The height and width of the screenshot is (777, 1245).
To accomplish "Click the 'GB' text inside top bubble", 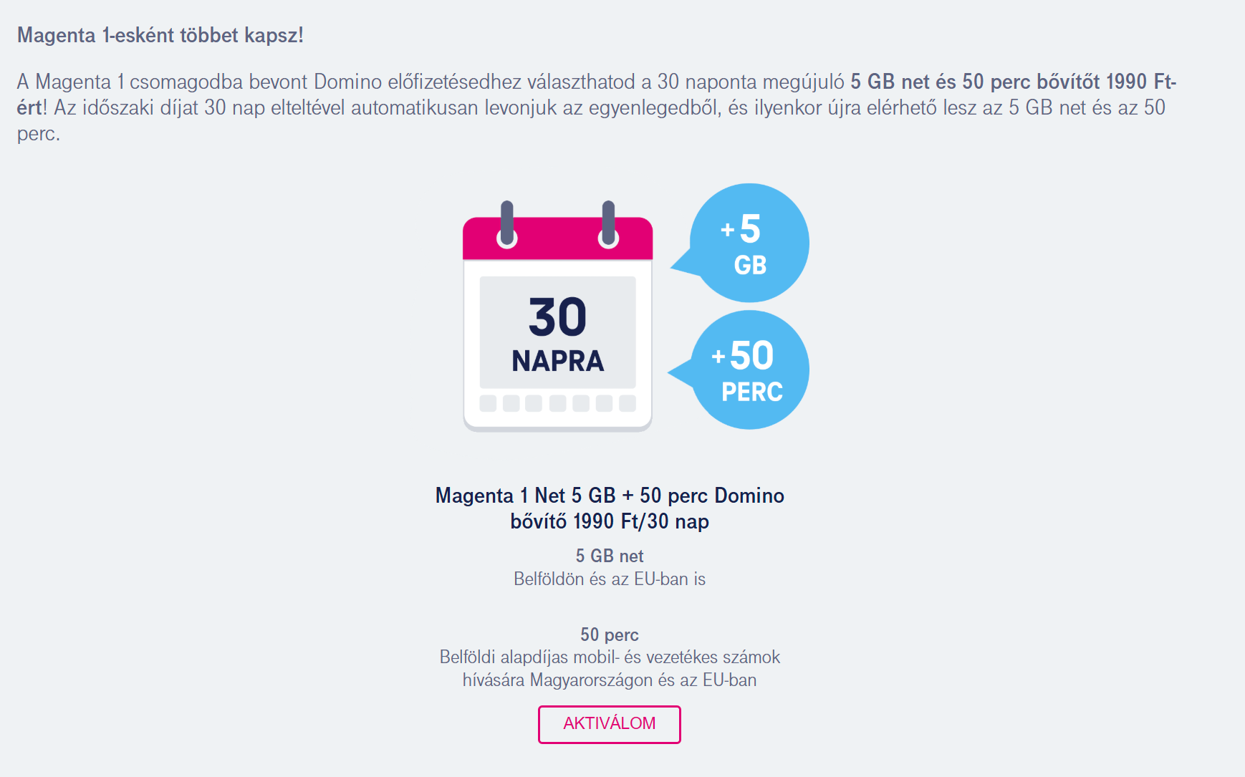I will coord(750,266).
